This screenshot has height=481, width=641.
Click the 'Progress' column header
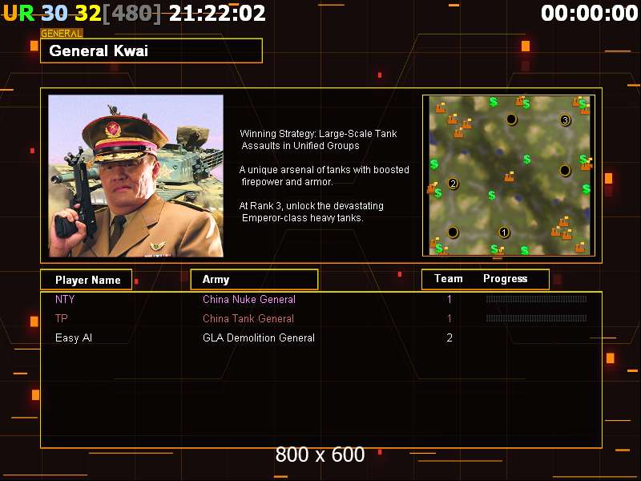coord(506,278)
